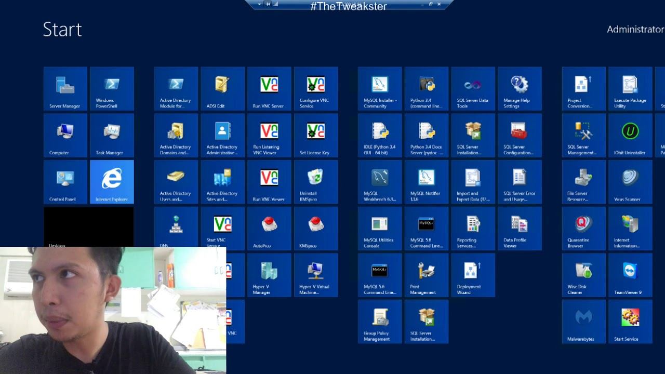
Task: Launch Run Listening VNC Viewer tile
Action: (269, 136)
